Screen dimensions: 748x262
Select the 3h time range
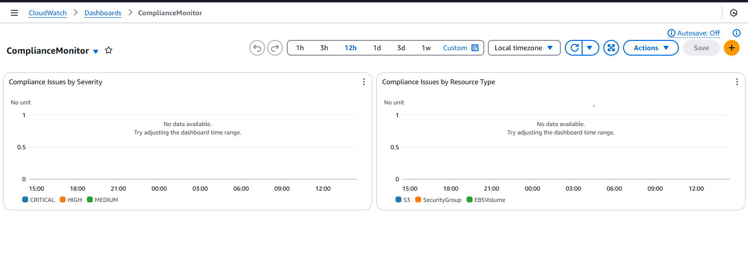[x=324, y=48]
